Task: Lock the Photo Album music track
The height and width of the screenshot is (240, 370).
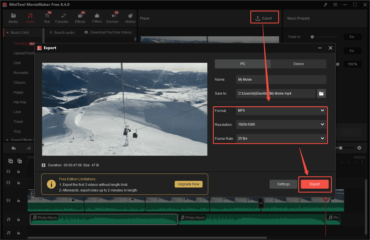Action: pyautogui.click(x=18, y=219)
